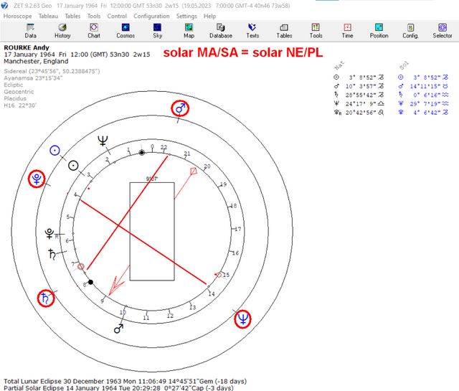Click the house cusp marker labeled 14

pyautogui.click(x=212, y=293)
